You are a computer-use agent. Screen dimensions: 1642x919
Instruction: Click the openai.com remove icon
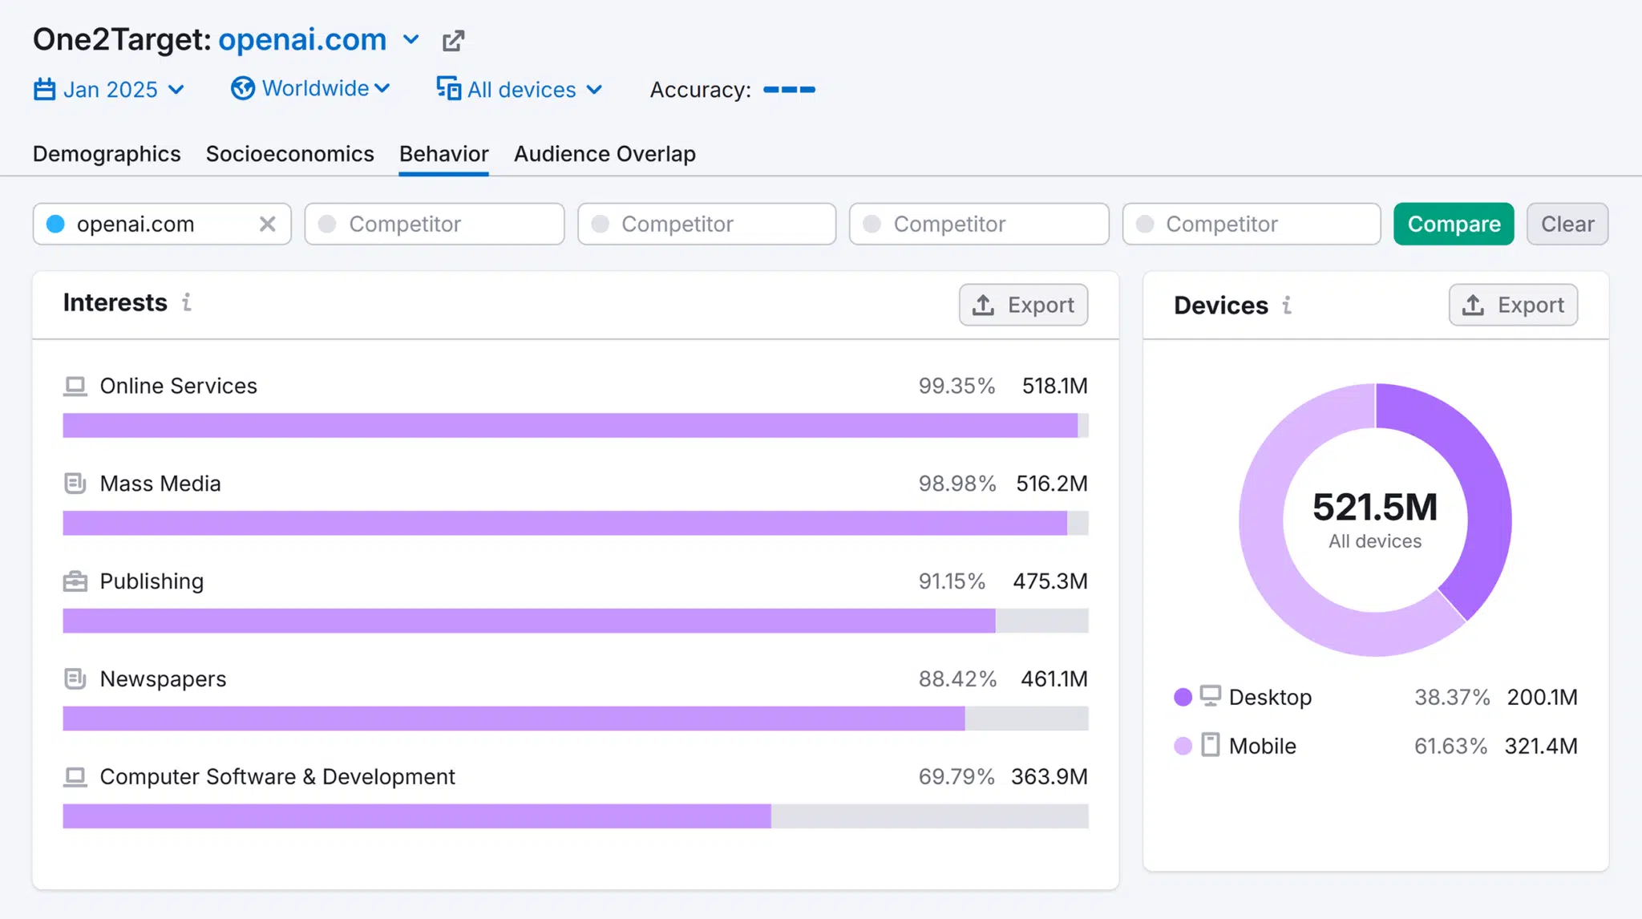269,223
